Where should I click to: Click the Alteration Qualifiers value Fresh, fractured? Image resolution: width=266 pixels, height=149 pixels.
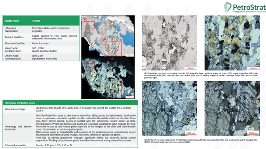tap(40, 43)
